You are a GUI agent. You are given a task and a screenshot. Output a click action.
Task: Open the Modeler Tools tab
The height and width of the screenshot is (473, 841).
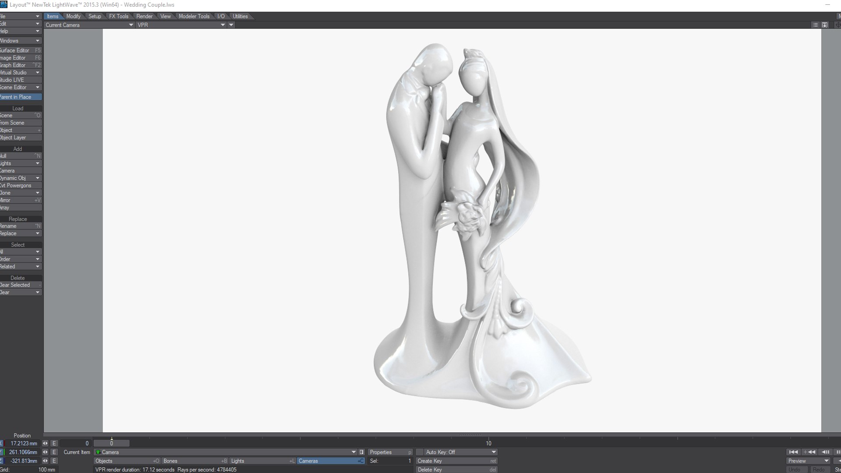point(194,16)
